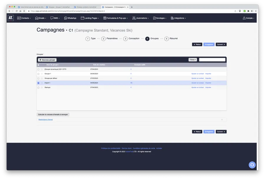Sort by Contacts actifs column header

140,65
